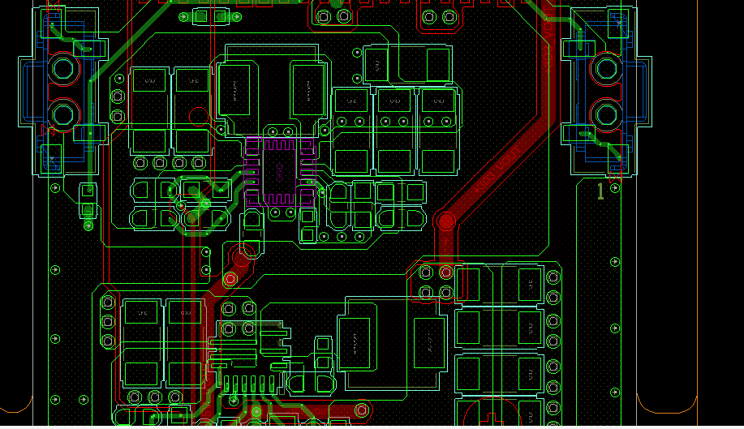Select the left pad of the top inductor above the IC
This screenshot has width=744, height=429.
pyautogui.click(x=234, y=91)
